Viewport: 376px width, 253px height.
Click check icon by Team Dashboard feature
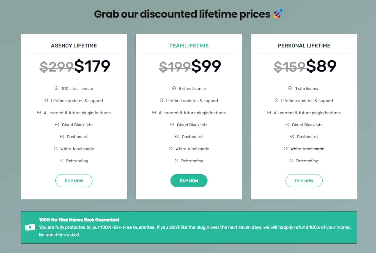pyautogui.click(x=177, y=136)
